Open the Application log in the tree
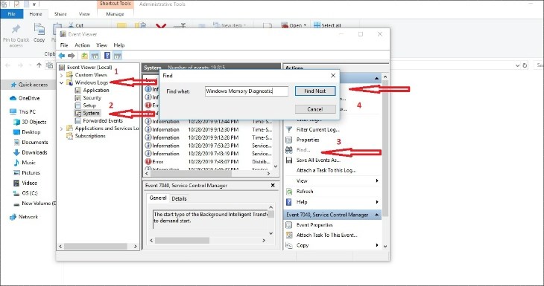This screenshot has width=544, height=286. pos(96,90)
